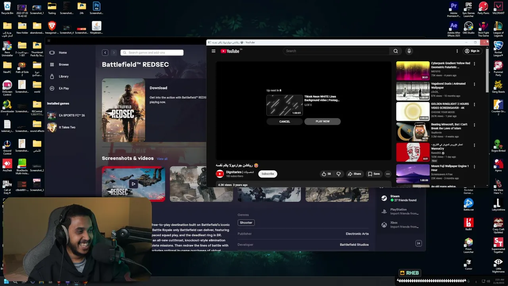The height and width of the screenshot is (286, 508).
Task: Open Path of Exile 2 desktop icon
Action: pos(22,68)
